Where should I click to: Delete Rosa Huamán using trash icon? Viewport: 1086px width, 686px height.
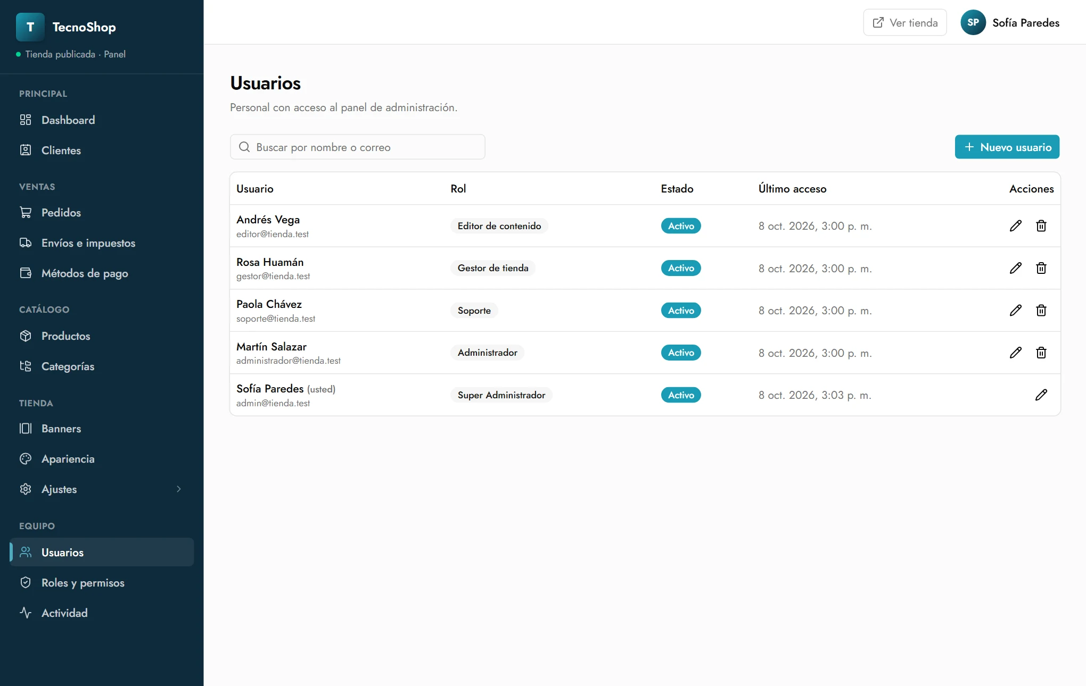(x=1041, y=268)
